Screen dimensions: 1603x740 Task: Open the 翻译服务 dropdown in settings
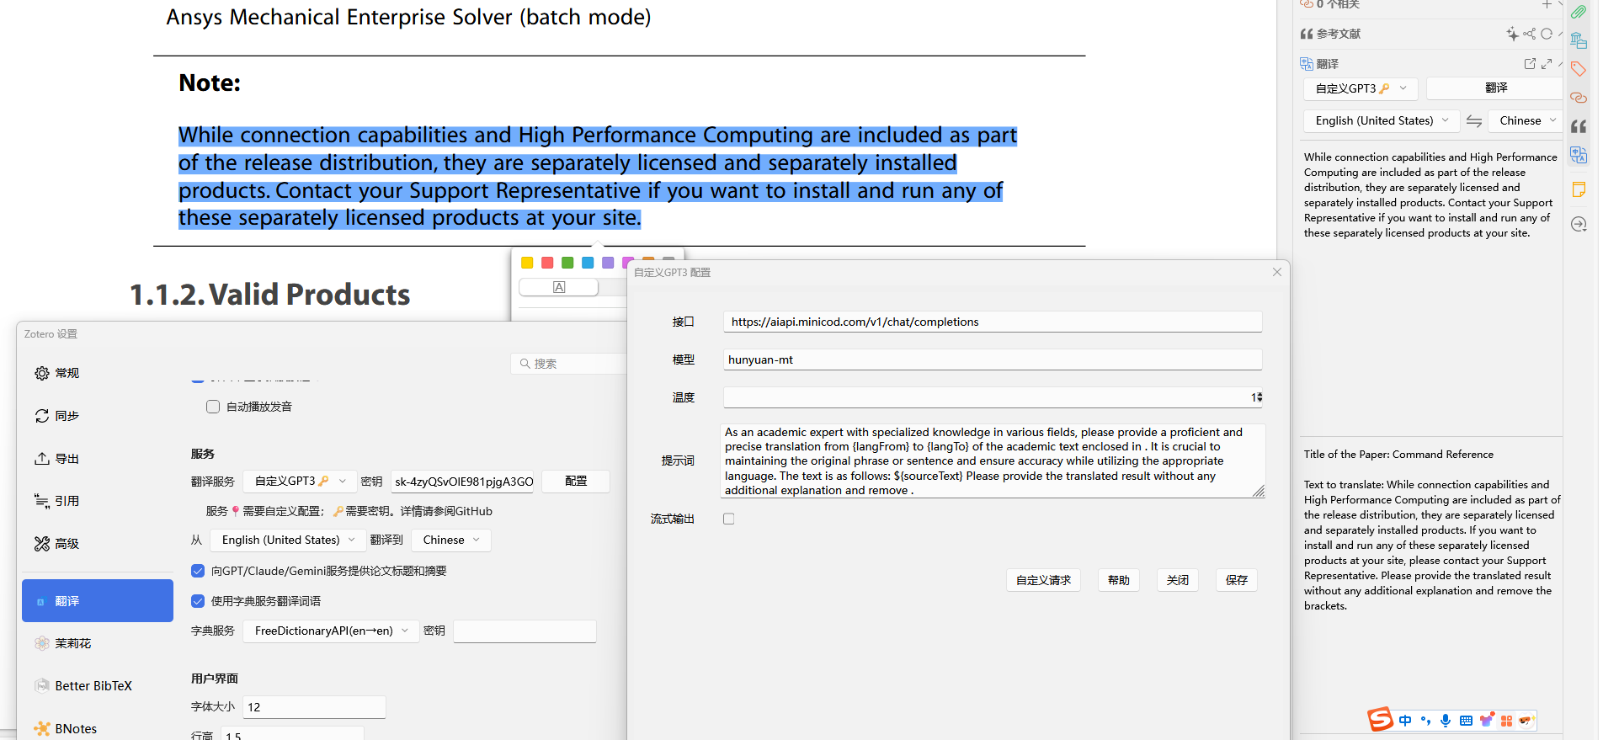coord(300,482)
